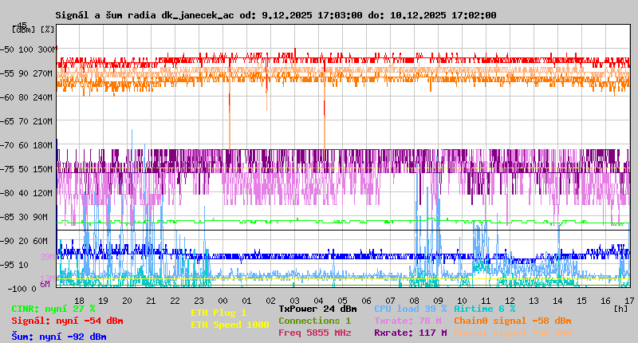The height and width of the screenshot is (343, 638).
Task: Click the '-55 90 270M' y-axis label
Action: [26, 73]
